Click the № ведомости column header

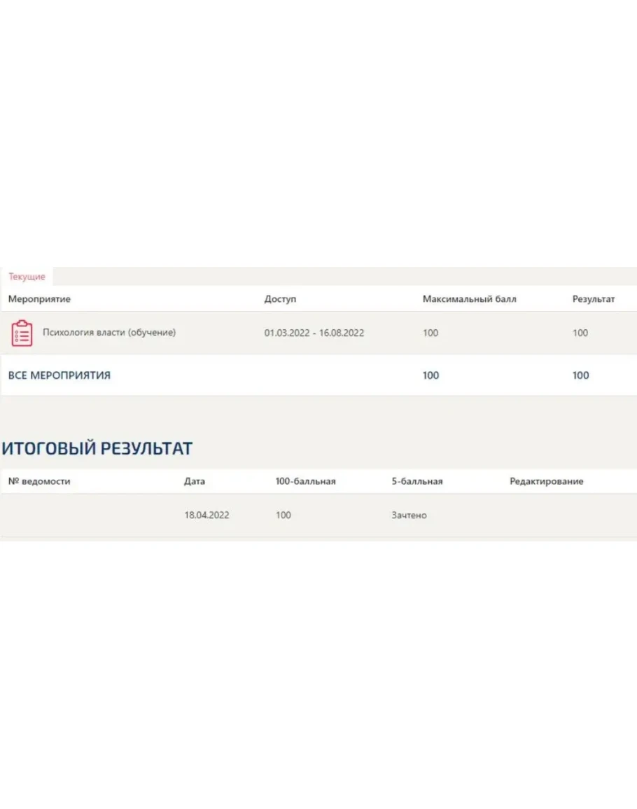[x=39, y=481]
